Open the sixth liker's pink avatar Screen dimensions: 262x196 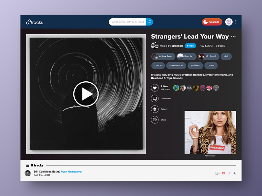tap(209, 88)
